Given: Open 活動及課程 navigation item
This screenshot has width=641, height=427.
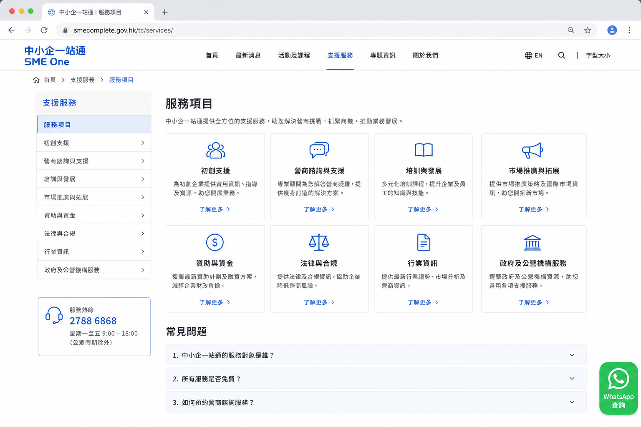Looking at the screenshot, I should [294, 55].
